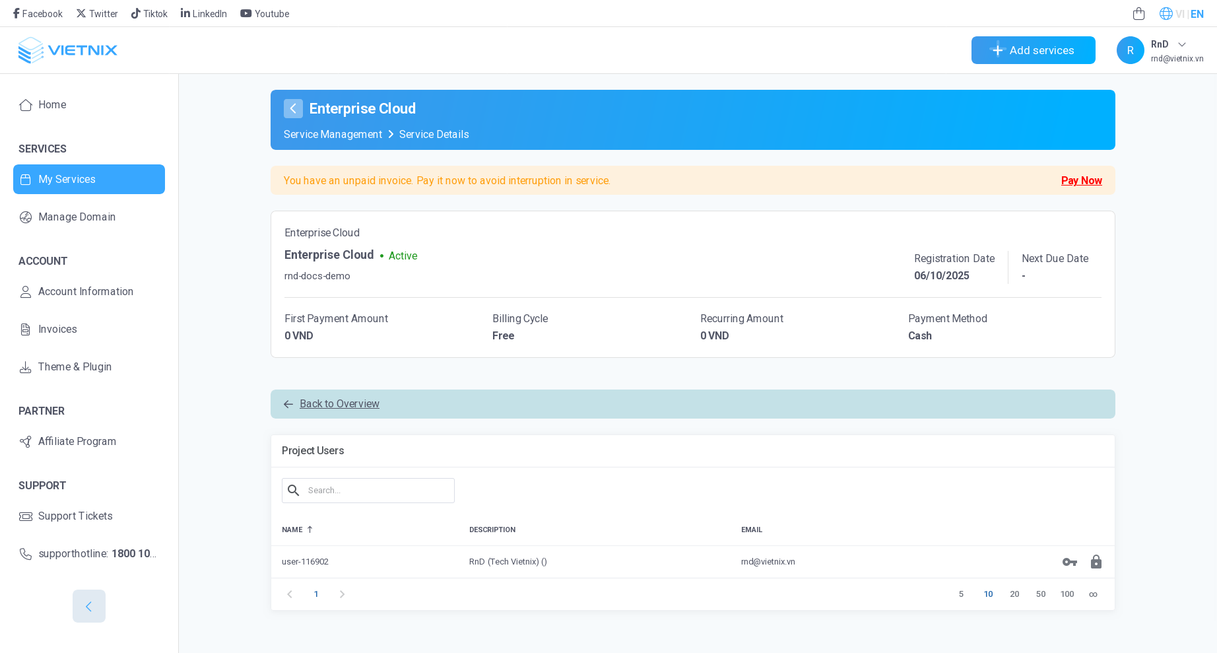Viewport: 1217px width, 653px height.
Task: Select 20 rows per page
Action: coord(1014,594)
